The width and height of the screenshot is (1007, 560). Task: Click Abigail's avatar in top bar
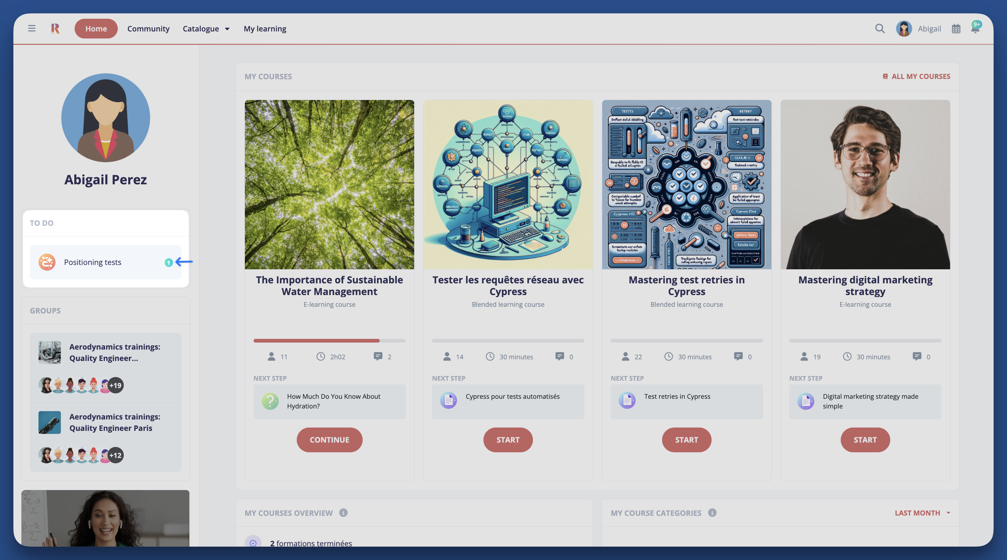click(904, 28)
